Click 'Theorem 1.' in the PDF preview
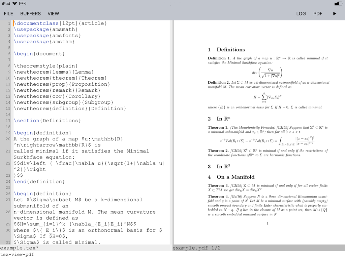 click(218, 127)
